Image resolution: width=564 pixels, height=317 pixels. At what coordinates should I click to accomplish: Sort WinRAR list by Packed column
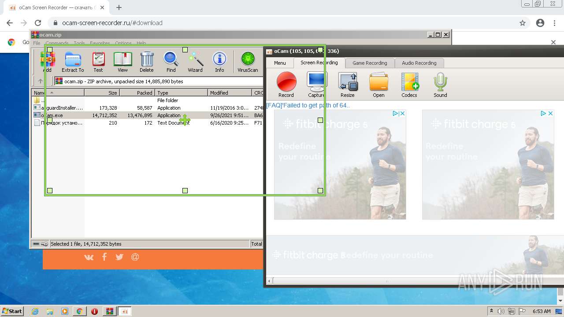point(137,93)
